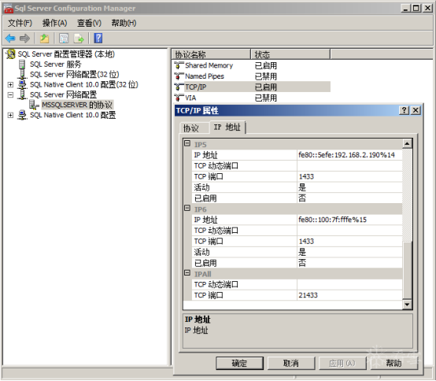Open the 操作(A) menu
Screen dimensions: 436x381
[55, 23]
